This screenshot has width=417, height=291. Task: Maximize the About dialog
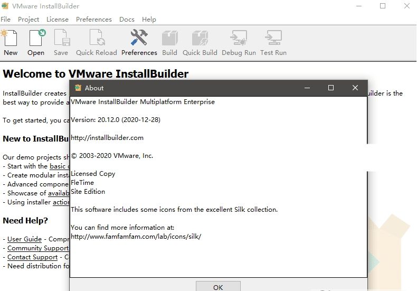click(331, 88)
